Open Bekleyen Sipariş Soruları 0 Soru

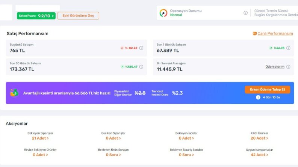tap(186, 155)
